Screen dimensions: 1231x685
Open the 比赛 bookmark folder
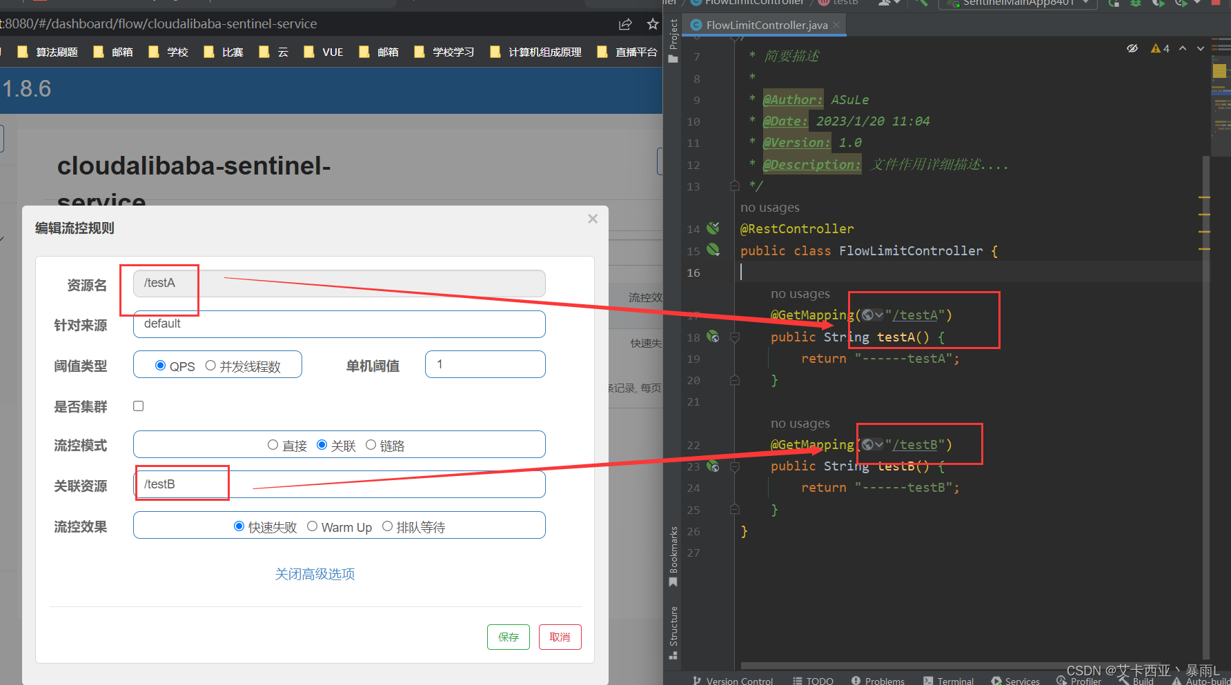point(224,52)
